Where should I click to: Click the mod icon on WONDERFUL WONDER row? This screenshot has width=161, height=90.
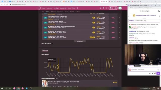(x=94, y=27)
